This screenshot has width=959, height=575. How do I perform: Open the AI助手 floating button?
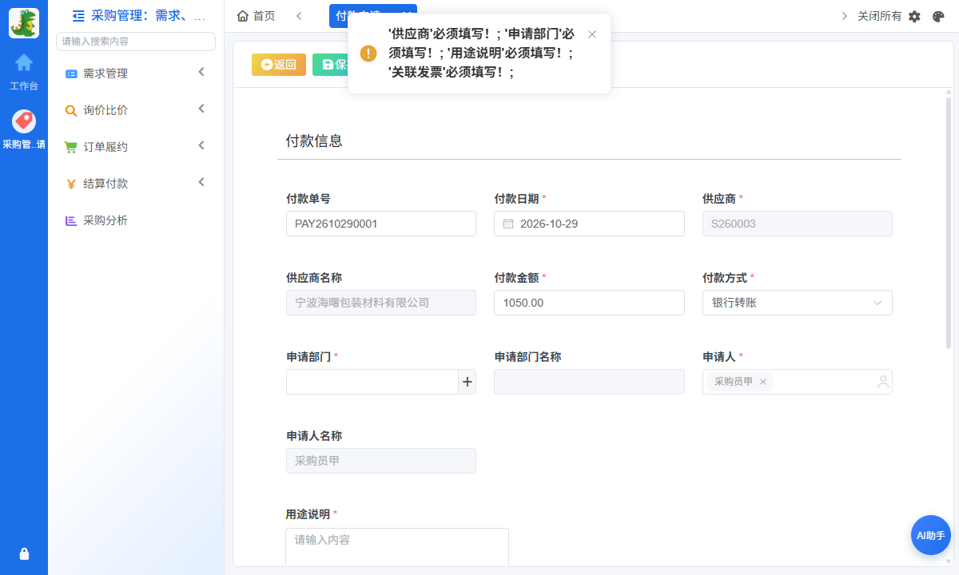click(x=931, y=535)
